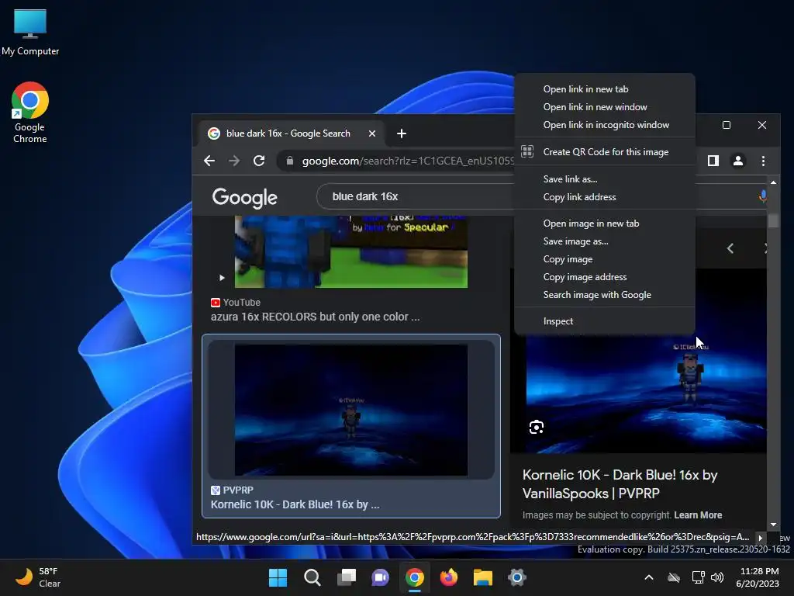Launch Firefox from the taskbar
The width and height of the screenshot is (794, 596).
pos(449,577)
